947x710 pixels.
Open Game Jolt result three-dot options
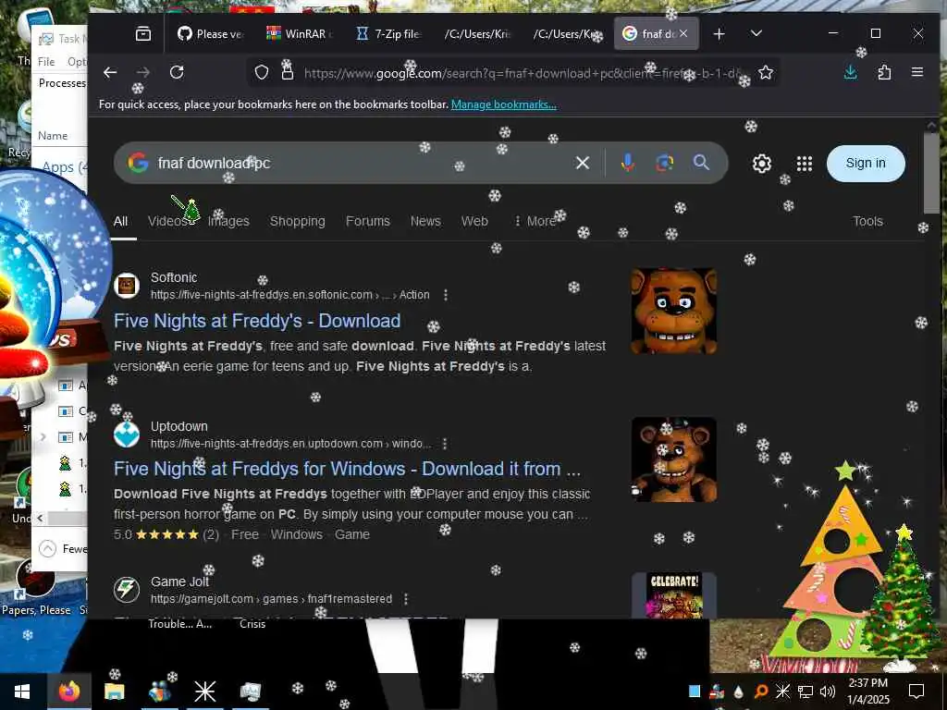click(x=406, y=599)
